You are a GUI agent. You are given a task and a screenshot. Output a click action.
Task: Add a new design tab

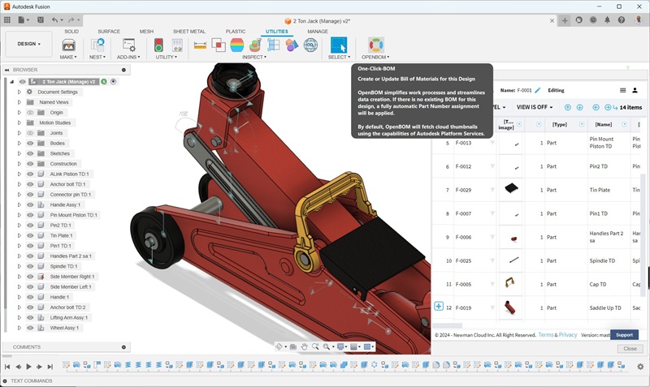tap(565, 20)
